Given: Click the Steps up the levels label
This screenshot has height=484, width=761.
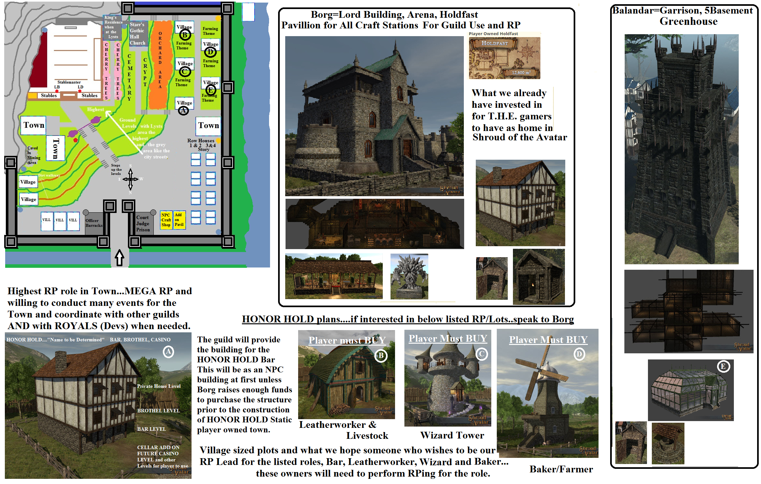Looking at the screenshot, I should [x=116, y=169].
